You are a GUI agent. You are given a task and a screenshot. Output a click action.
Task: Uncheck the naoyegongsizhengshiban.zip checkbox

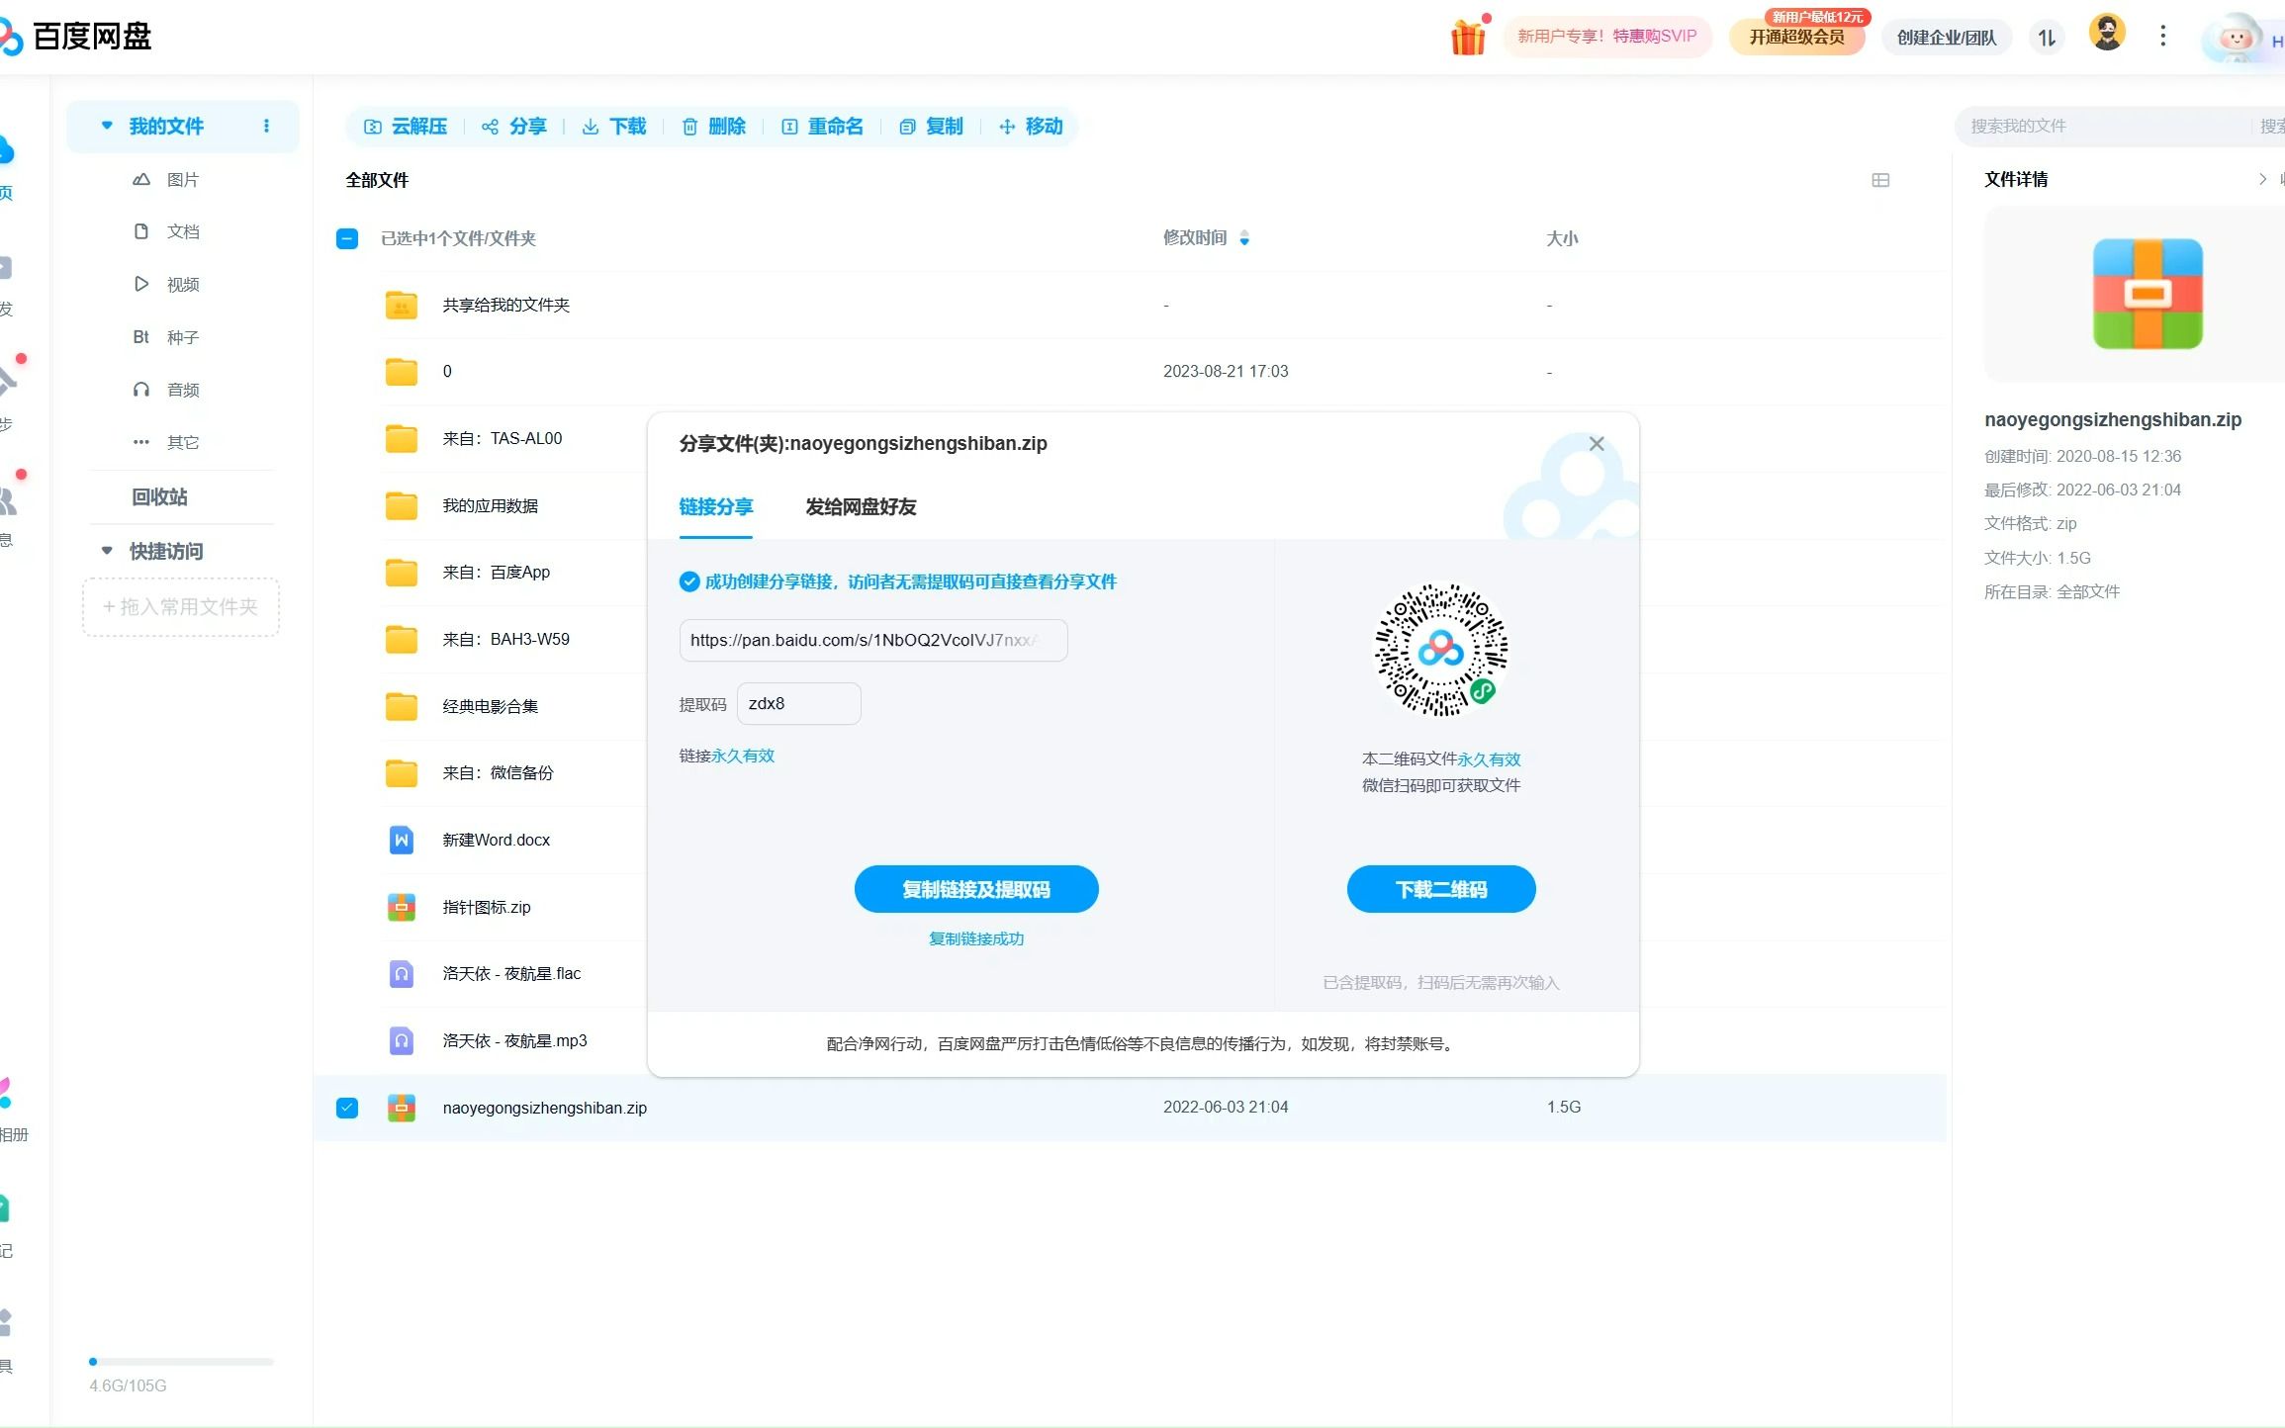click(x=347, y=1108)
